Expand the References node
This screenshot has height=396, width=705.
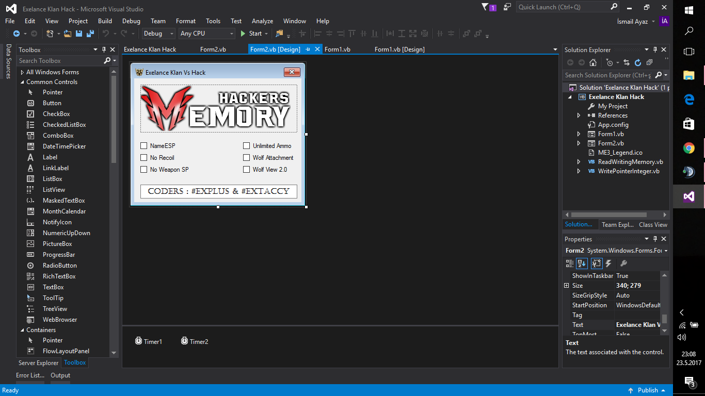tap(579, 115)
